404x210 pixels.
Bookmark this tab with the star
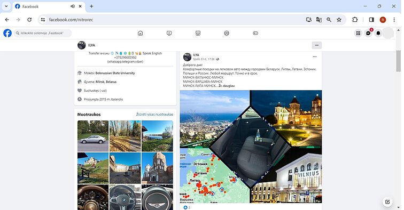339,20
